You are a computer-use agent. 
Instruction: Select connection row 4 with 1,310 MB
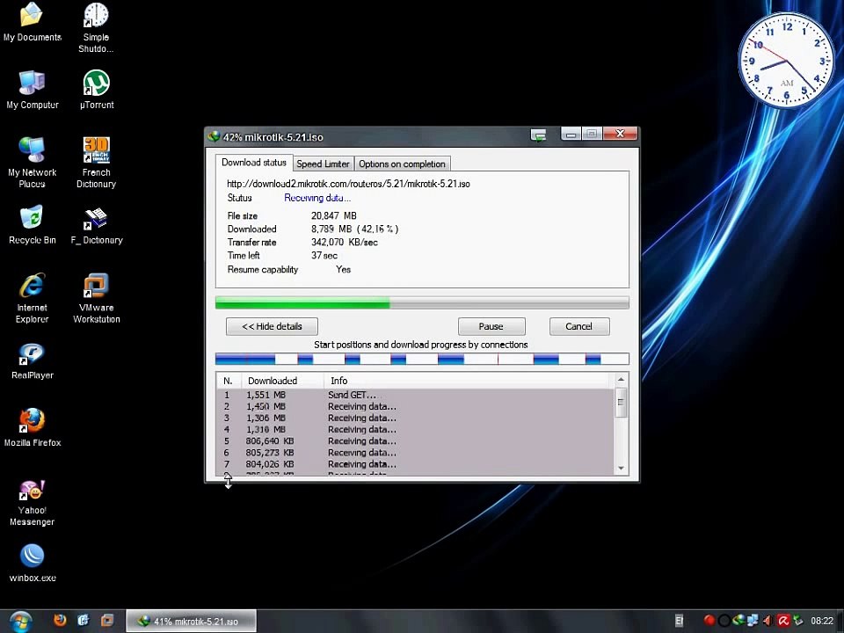[416, 430]
